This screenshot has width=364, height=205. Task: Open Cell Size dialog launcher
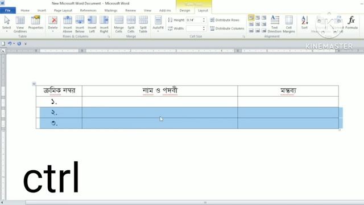243,36
